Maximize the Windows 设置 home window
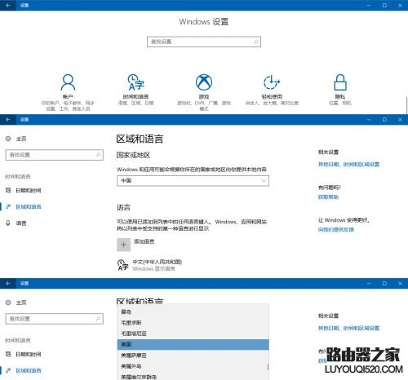Viewport: 408px width, 380px height. click(x=384, y=5)
